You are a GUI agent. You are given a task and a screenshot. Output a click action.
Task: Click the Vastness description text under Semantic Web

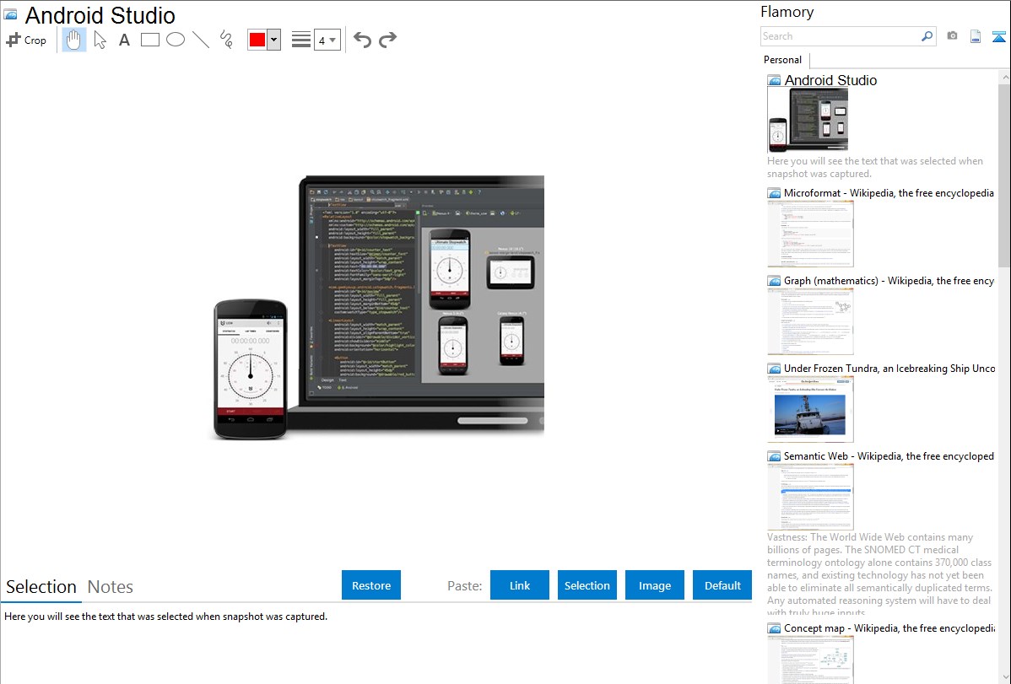point(879,574)
